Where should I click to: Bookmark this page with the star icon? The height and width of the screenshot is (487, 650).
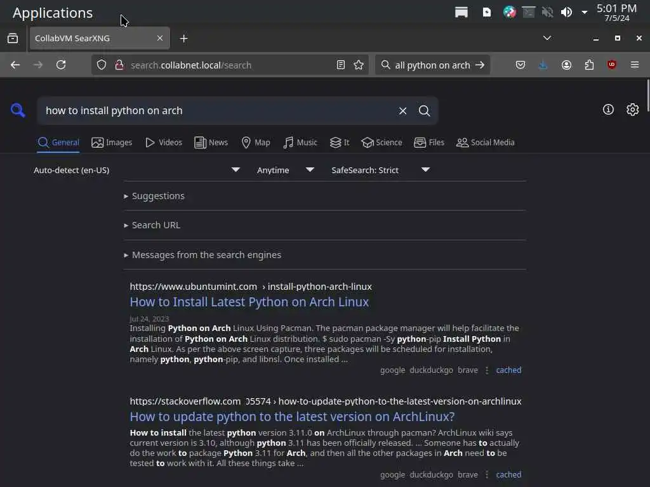tap(359, 65)
